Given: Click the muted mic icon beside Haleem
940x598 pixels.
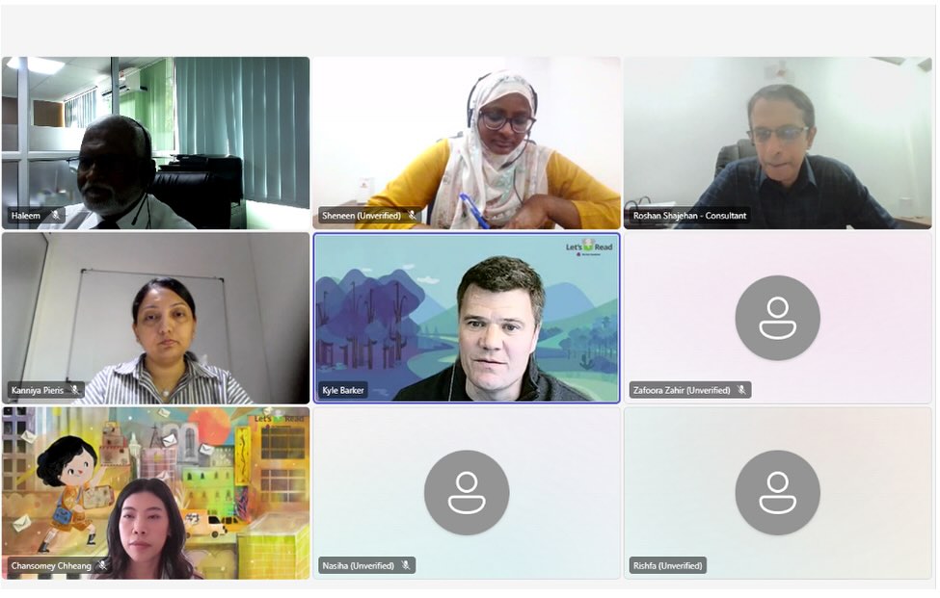Looking at the screenshot, I should tap(56, 216).
